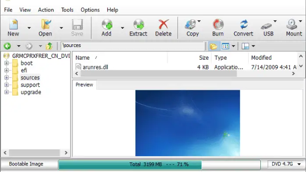The height and width of the screenshot is (172, 306).
Task: Click the file list scroll up arrow
Action: click(301, 56)
